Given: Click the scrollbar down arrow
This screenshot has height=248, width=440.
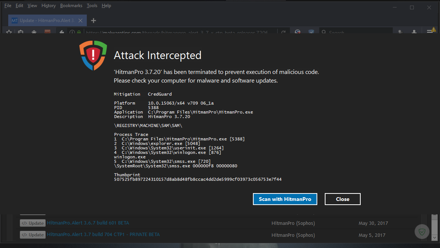Looking at the screenshot, I should pos(434,238).
